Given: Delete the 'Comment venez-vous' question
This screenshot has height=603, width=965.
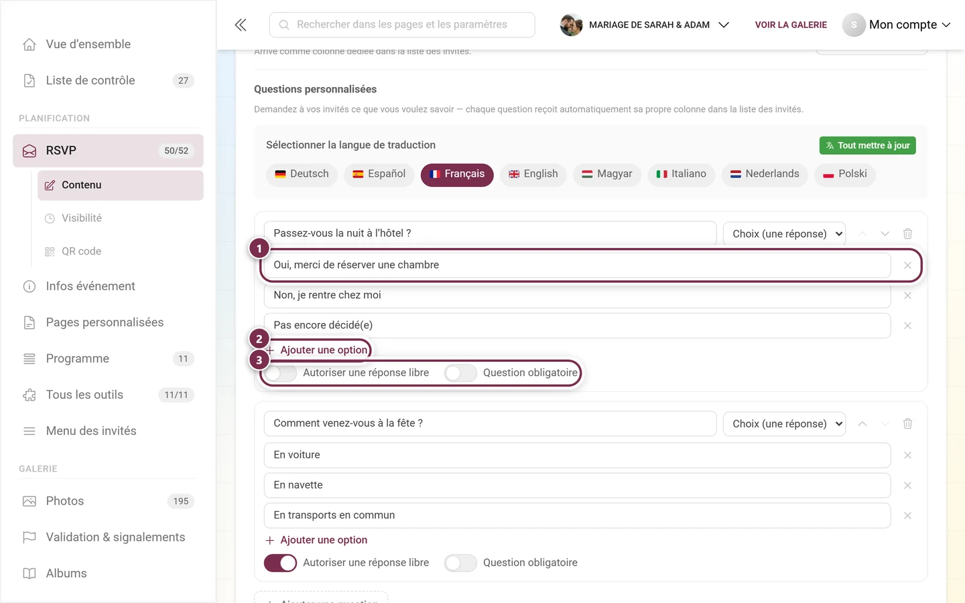Looking at the screenshot, I should click(907, 423).
